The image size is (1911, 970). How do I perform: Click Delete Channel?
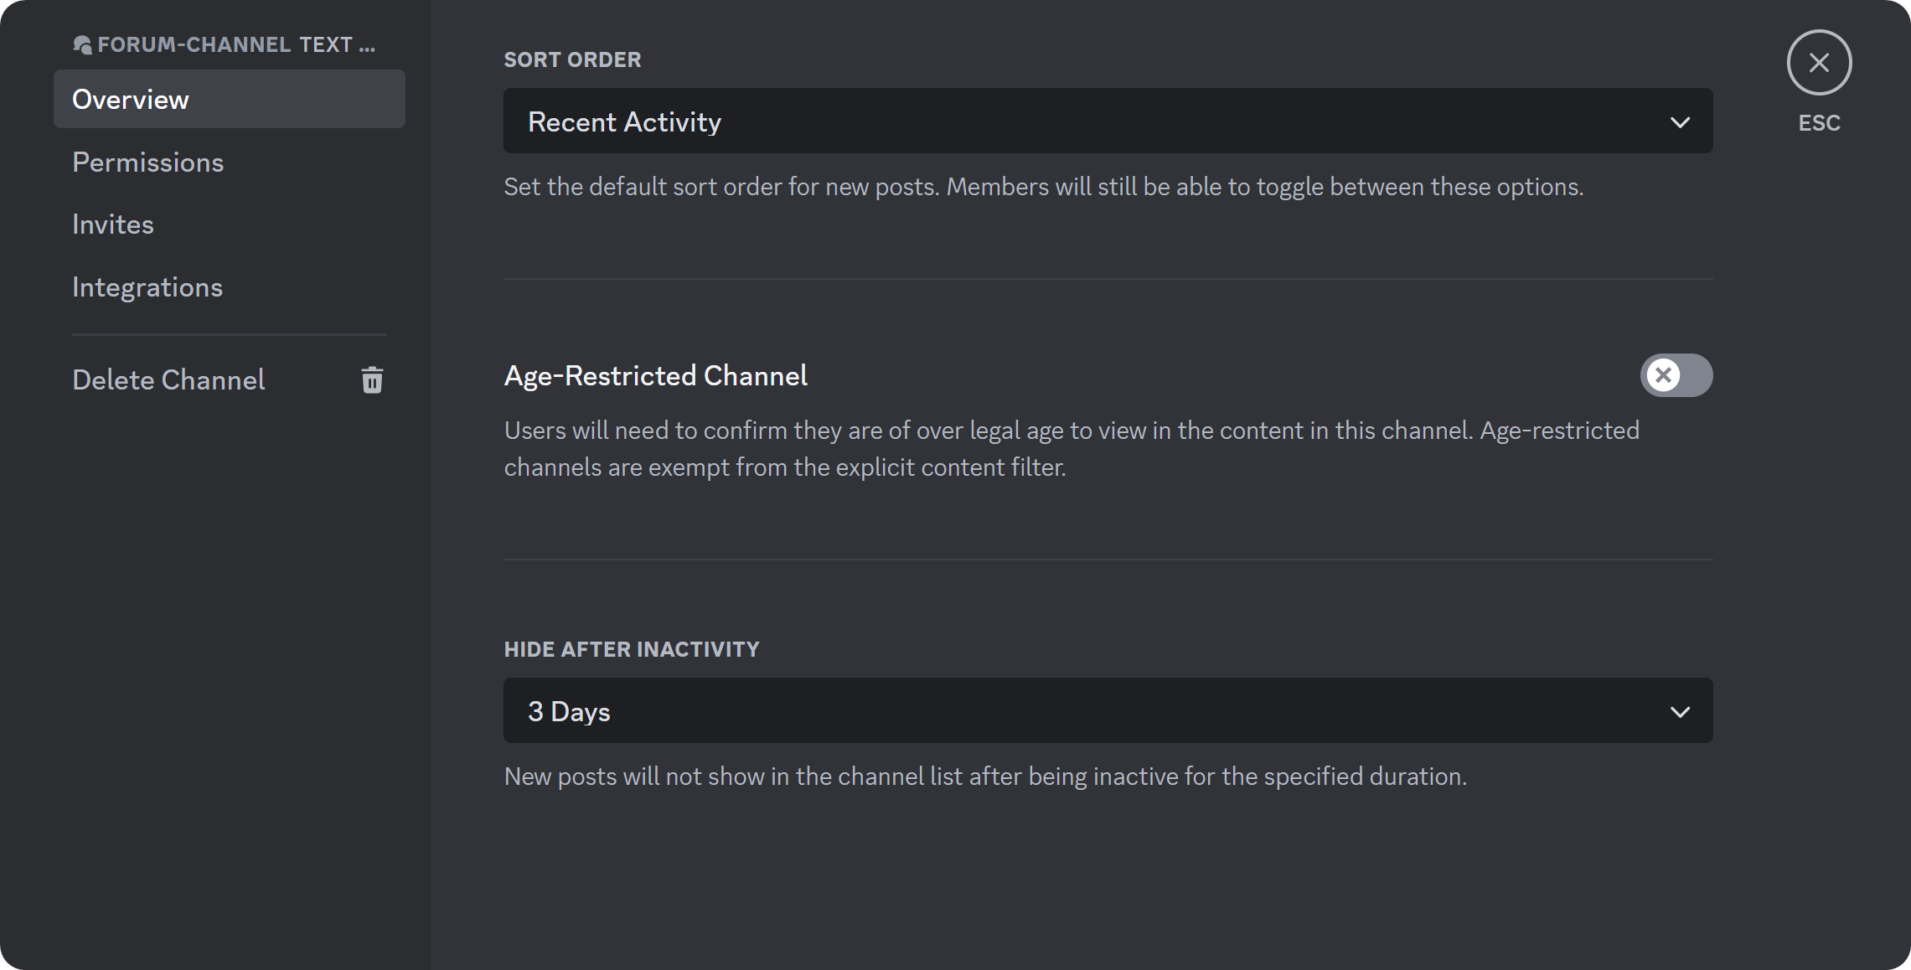[x=168, y=379]
